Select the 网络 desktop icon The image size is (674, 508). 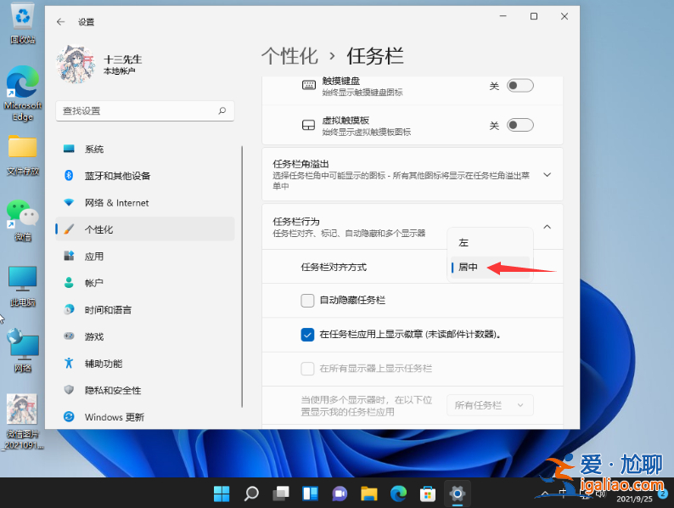point(23,351)
